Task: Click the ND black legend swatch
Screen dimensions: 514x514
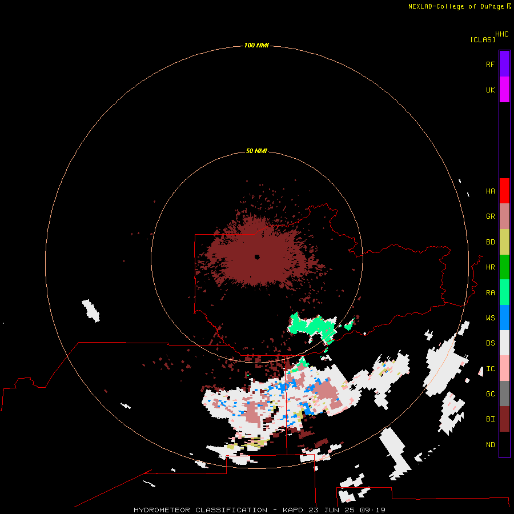Action: 504,444
